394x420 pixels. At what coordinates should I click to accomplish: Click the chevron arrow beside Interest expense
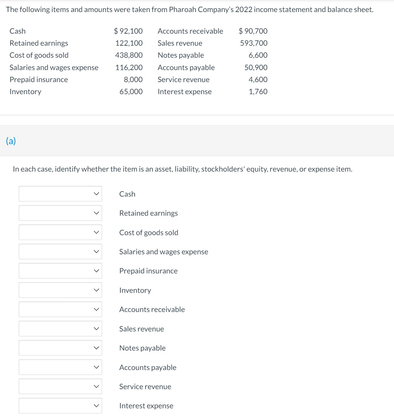[96, 405]
